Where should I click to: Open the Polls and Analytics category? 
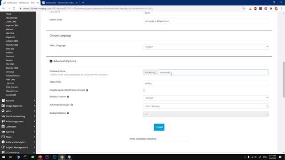[x=16, y=142]
